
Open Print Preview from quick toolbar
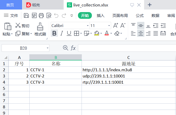(x=49, y=16)
